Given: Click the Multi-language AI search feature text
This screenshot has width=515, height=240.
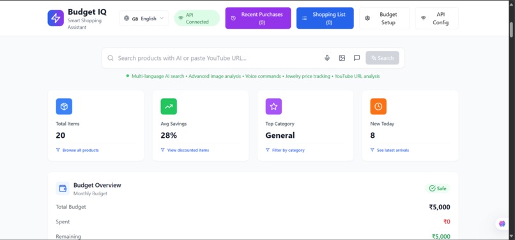Looking at the screenshot, I should (158, 76).
